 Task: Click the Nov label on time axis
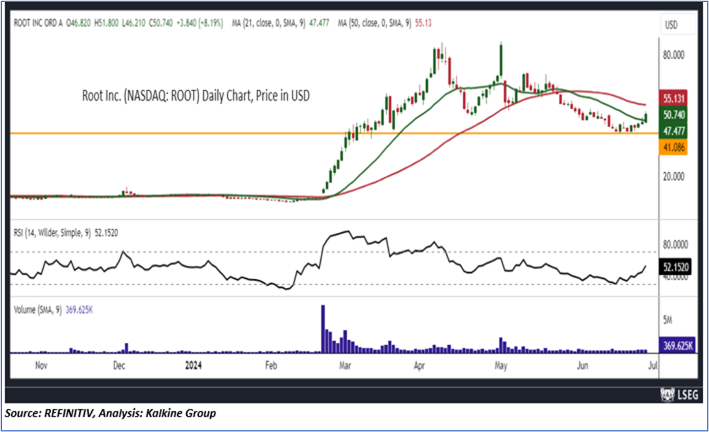point(41,365)
